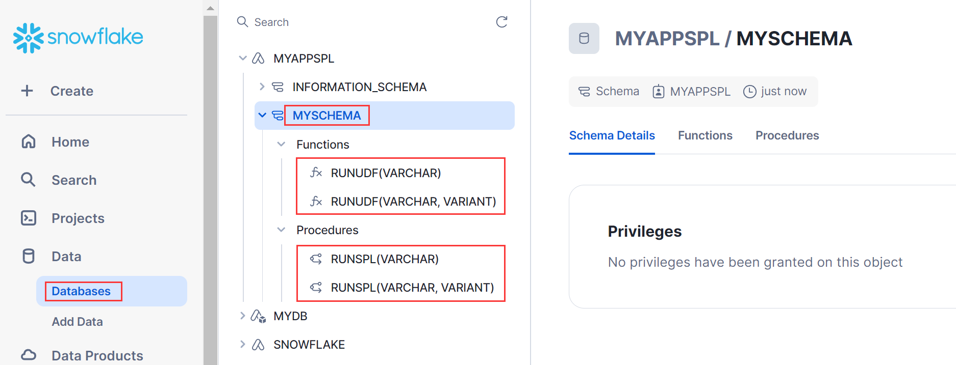Click the Data Products cloud icon
Image resolution: width=956 pixels, height=365 pixels.
[x=29, y=355]
